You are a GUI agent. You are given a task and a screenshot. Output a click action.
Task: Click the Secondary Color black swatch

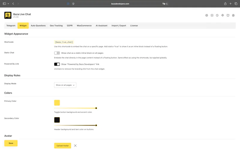(57, 120)
